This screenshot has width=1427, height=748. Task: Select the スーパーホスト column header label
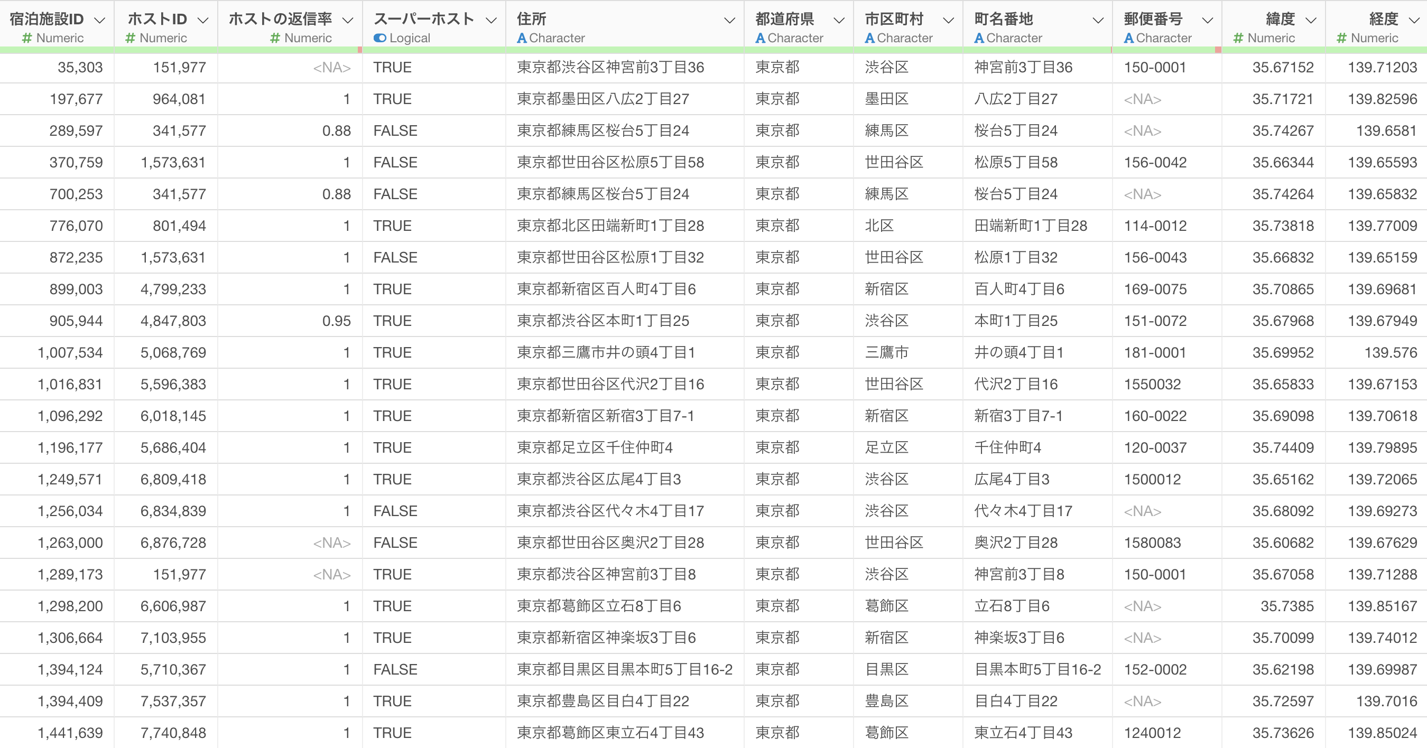pos(424,20)
